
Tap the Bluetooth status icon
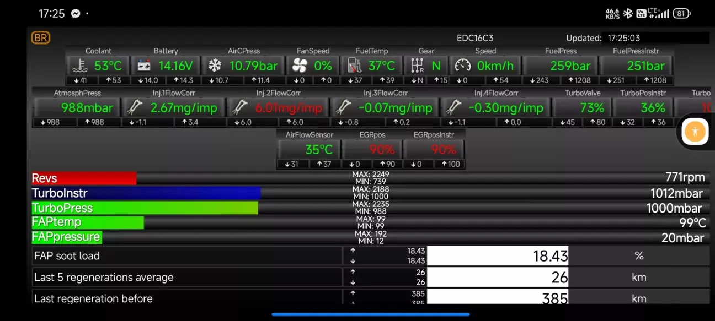pos(628,13)
